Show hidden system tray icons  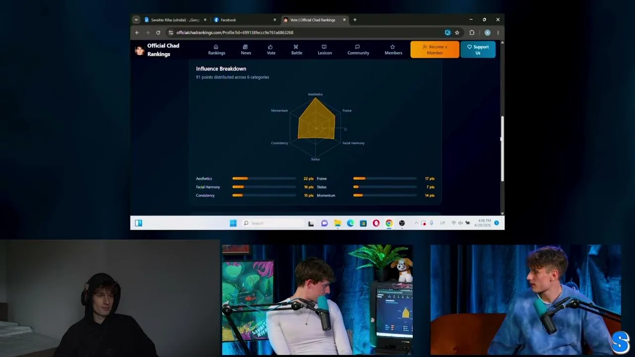(416, 223)
